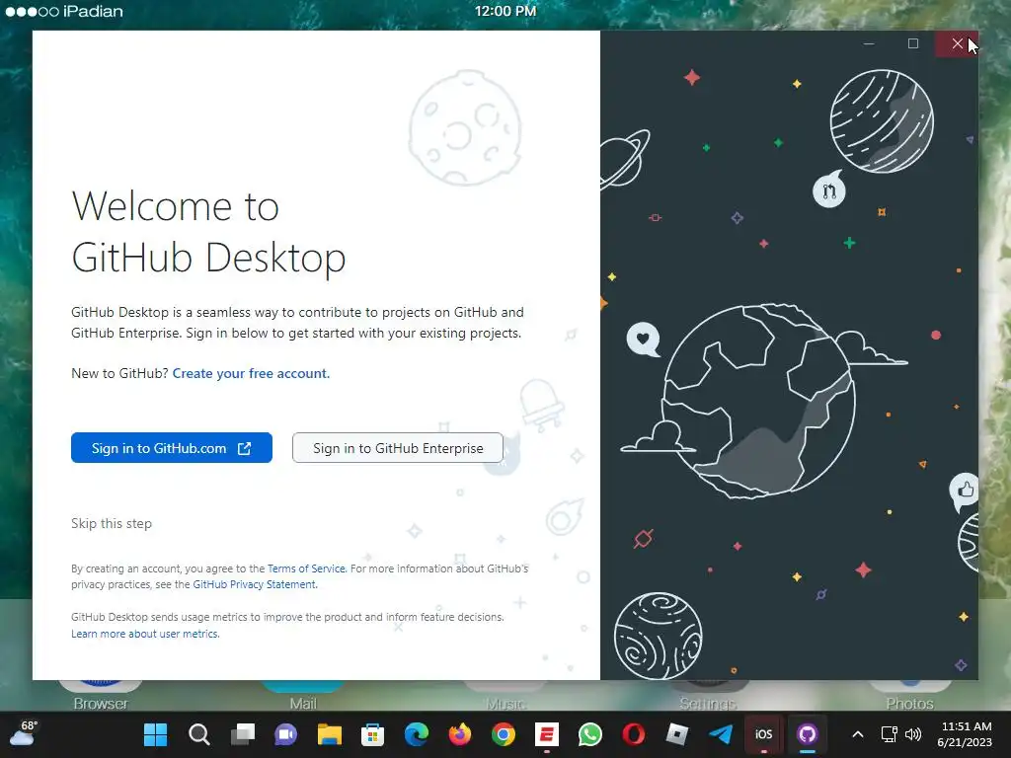Select GitHub Desktop icon on taskbar
The height and width of the screenshot is (758, 1011).
coord(808,734)
